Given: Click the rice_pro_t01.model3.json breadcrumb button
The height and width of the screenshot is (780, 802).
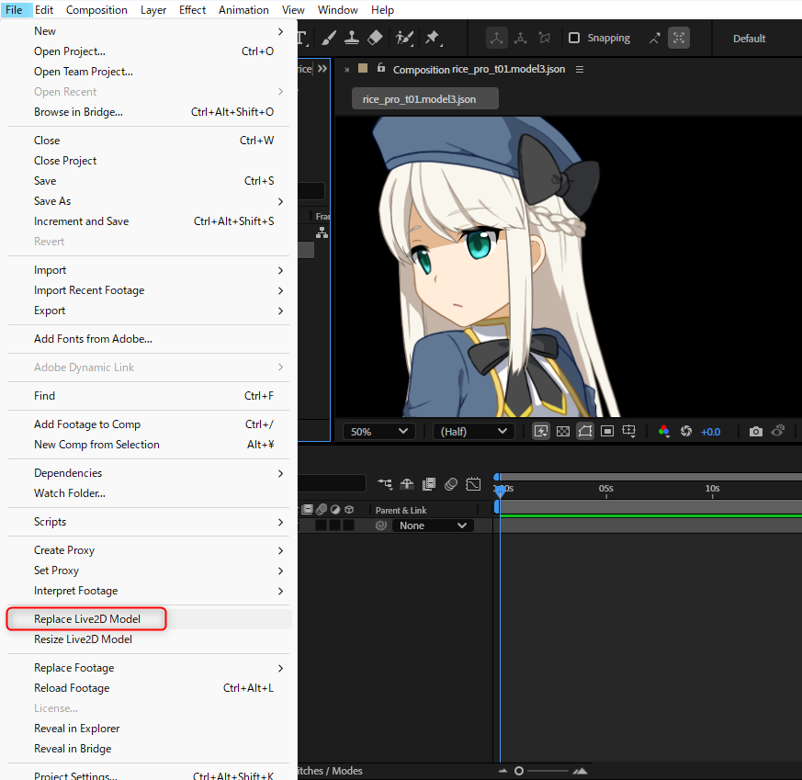Looking at the screenshot, I should pos(425,98).
